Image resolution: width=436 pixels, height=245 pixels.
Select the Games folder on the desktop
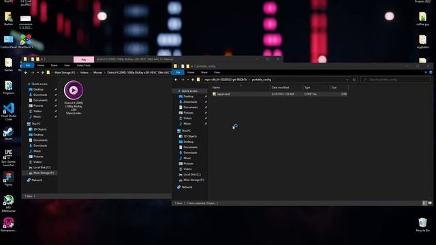[x=8, y=65]
